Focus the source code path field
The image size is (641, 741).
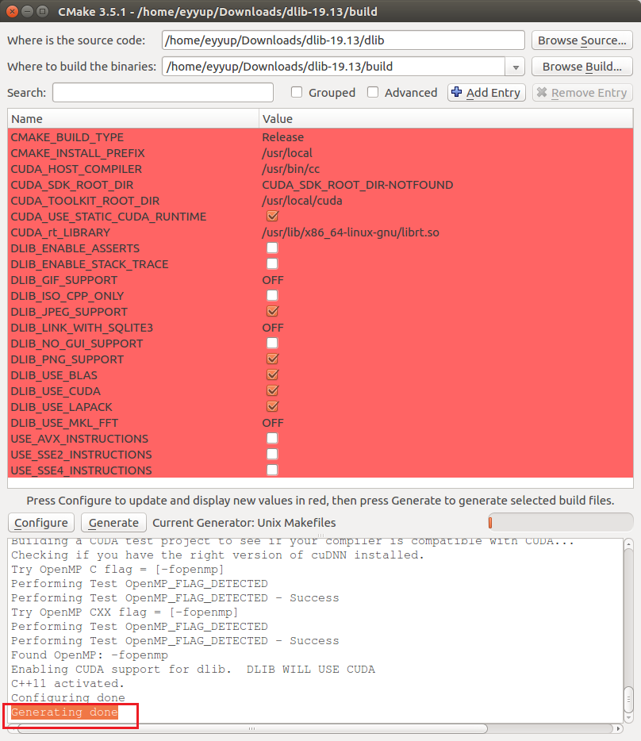click(344, 40)
